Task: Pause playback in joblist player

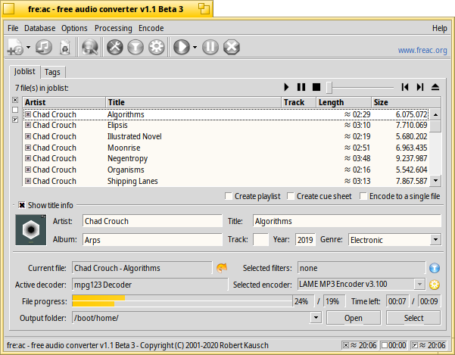Action: pos(301,87)
